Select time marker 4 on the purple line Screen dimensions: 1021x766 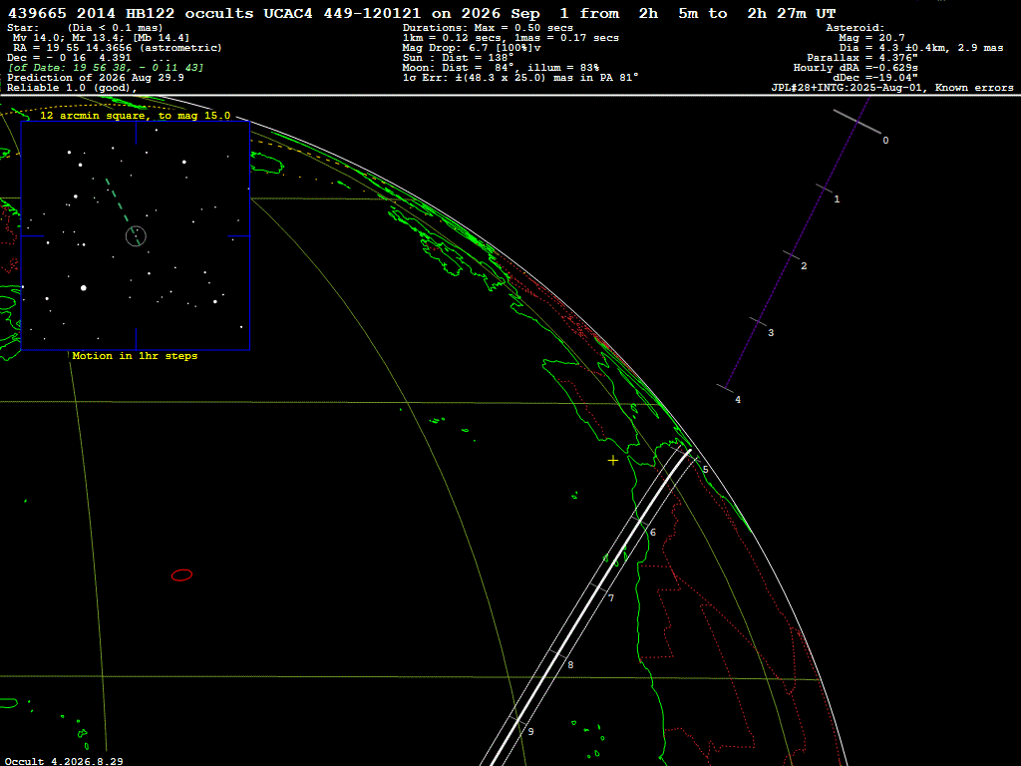pyautogui.click(x=737, y=400)
